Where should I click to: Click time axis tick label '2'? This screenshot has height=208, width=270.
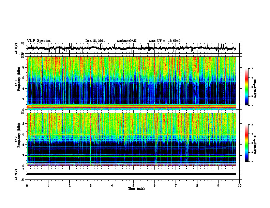[70, 186]
